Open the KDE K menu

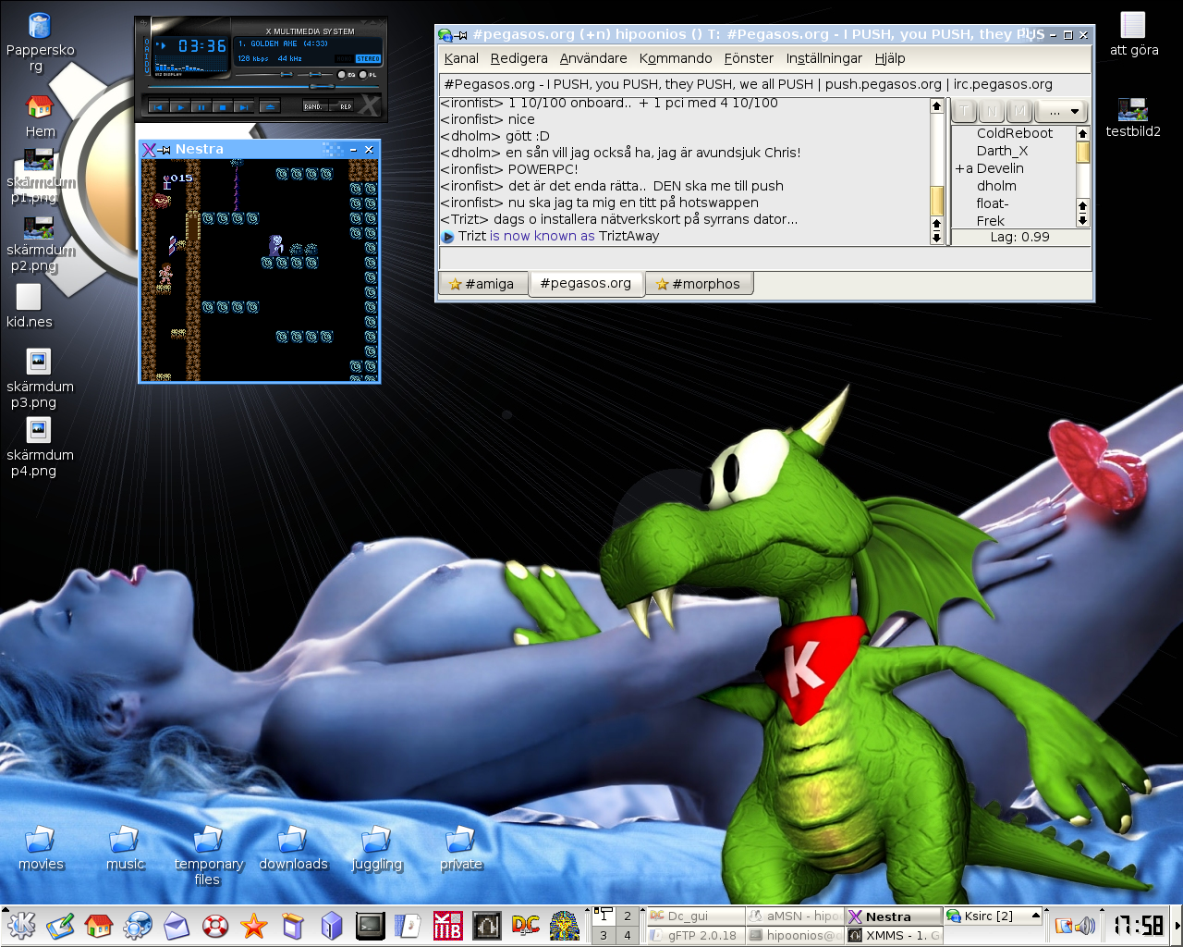point(20,925)
